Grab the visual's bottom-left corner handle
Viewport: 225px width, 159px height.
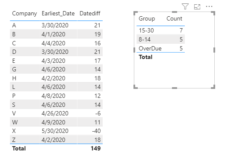point(135,87)
